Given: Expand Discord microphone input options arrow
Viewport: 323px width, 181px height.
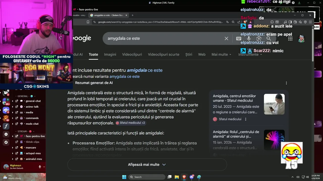Looking at the screenshot, I should (x=44, y=167).
